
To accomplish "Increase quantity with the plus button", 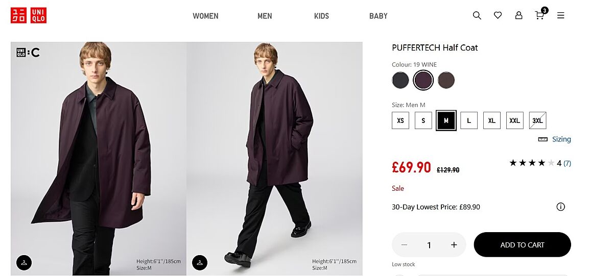I will click(x=454, y=245).
